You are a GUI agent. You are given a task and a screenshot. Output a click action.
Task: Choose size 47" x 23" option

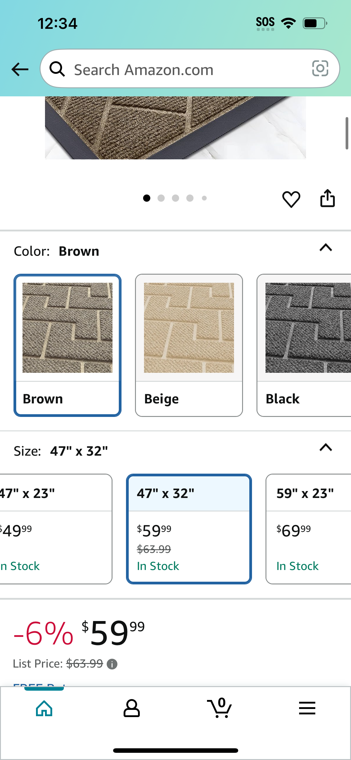(x=56, y=529)
